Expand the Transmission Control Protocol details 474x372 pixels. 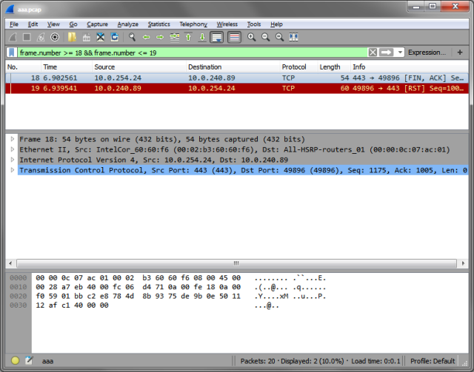13,170
